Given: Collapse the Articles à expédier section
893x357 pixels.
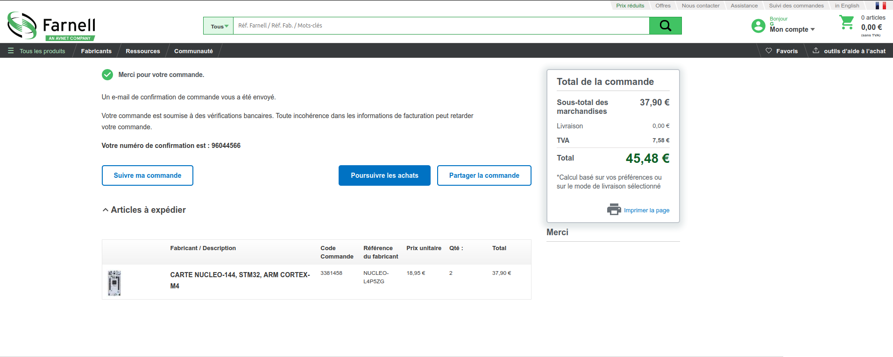Looking at the screenshot, I should [x=106, y=210].
